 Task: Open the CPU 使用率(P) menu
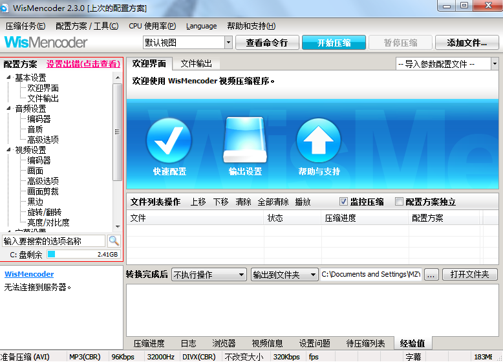tap(153, 26)
